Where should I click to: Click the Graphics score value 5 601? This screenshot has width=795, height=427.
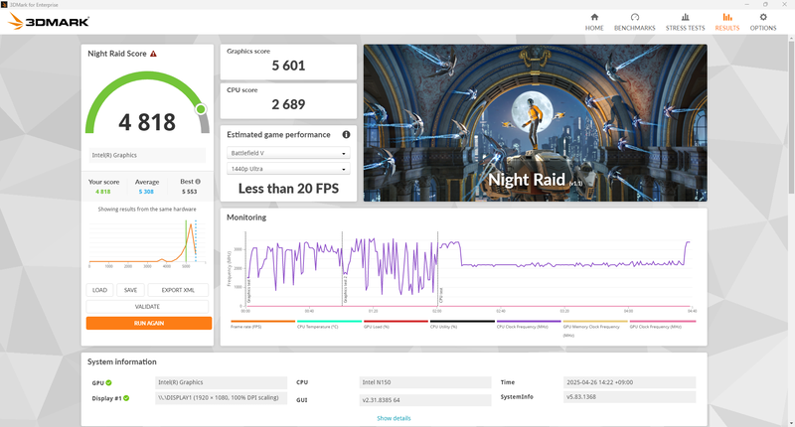tap(288, 66)
